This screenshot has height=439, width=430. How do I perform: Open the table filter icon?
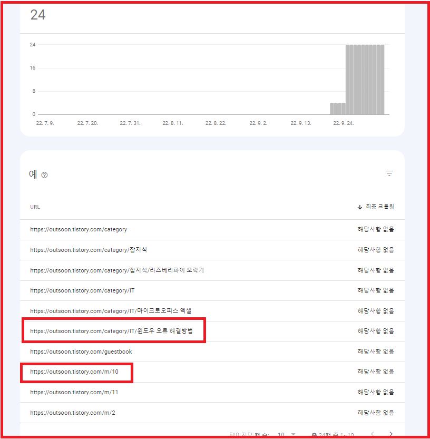tap(389, 173)
